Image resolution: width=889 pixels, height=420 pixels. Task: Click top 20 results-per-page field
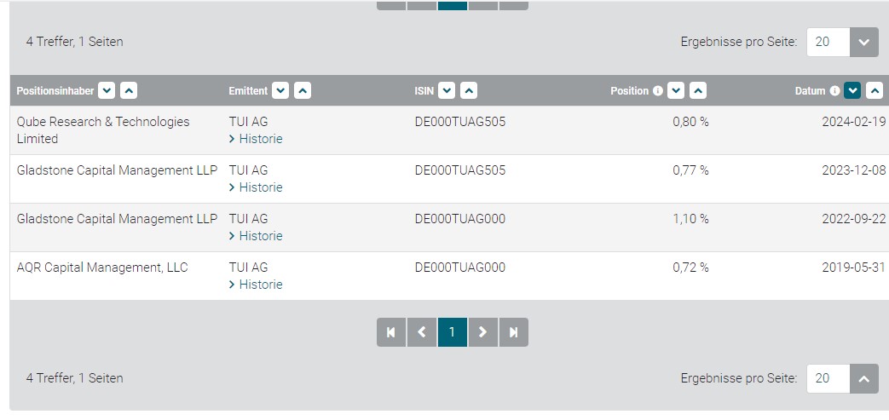pos(828,42)
